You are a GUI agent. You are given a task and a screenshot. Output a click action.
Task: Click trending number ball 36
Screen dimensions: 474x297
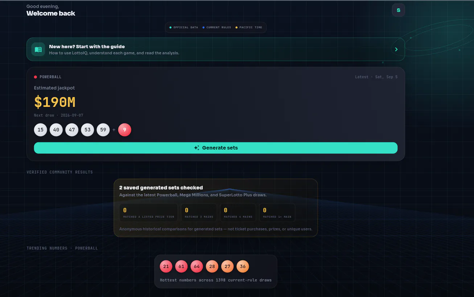243,267
